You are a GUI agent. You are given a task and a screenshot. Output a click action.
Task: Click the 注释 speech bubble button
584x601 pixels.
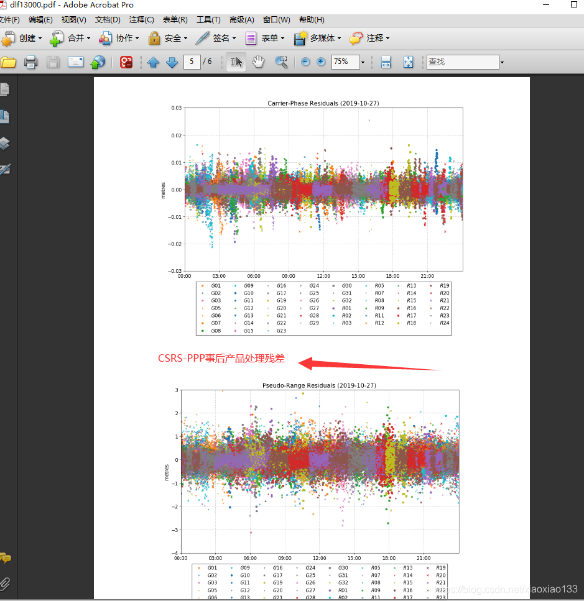click(366, 39)
